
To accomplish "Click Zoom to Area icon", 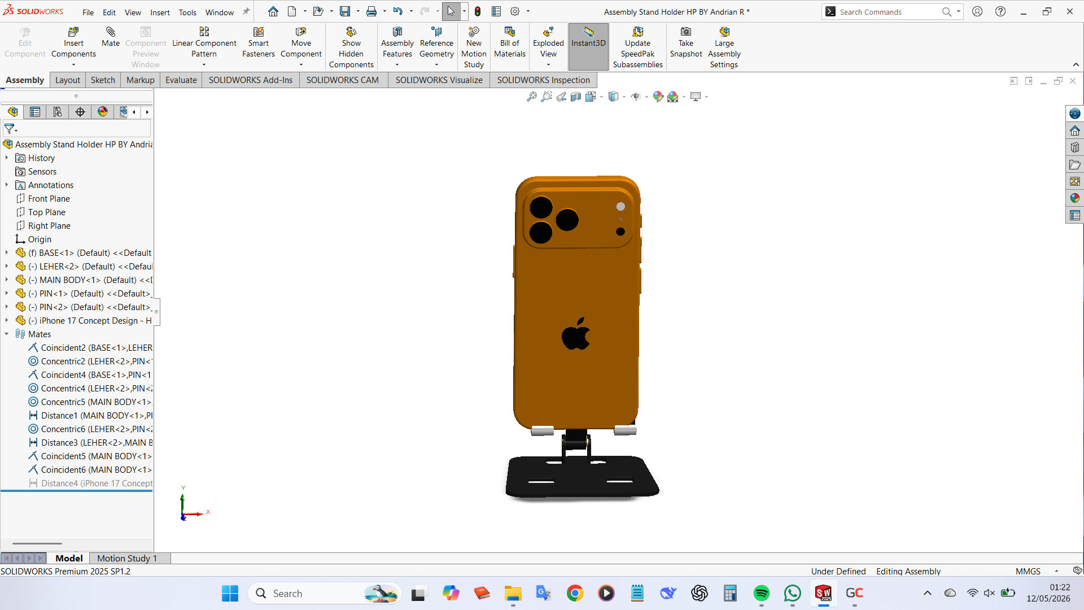I will point(547,97).
